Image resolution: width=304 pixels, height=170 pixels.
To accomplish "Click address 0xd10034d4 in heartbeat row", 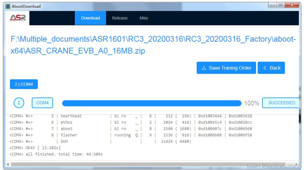I will point(210,116).
